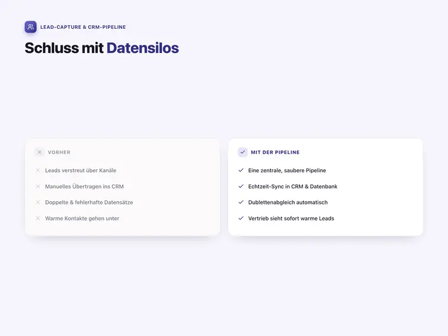The image size is (448, 336).
Task: Click X icon next to Warme Kontakte gehen unter
Action: [x=38, y=218]
